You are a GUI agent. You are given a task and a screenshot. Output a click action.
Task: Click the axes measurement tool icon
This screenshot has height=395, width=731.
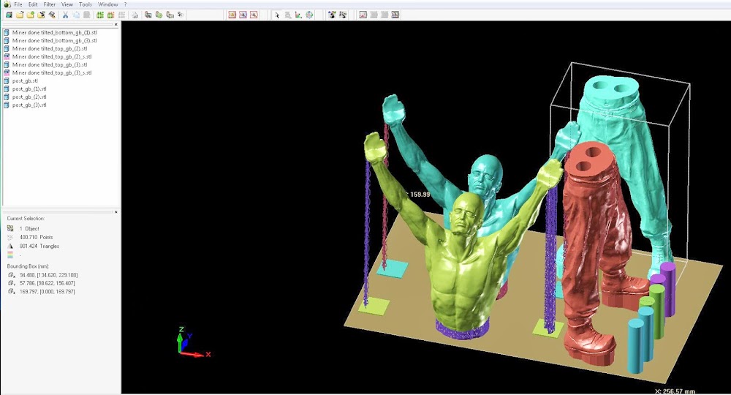pyautogui.click(x=298, y=15)
